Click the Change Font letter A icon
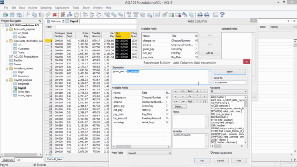Viewport: 297px width, 167px height. coord(185,14)
